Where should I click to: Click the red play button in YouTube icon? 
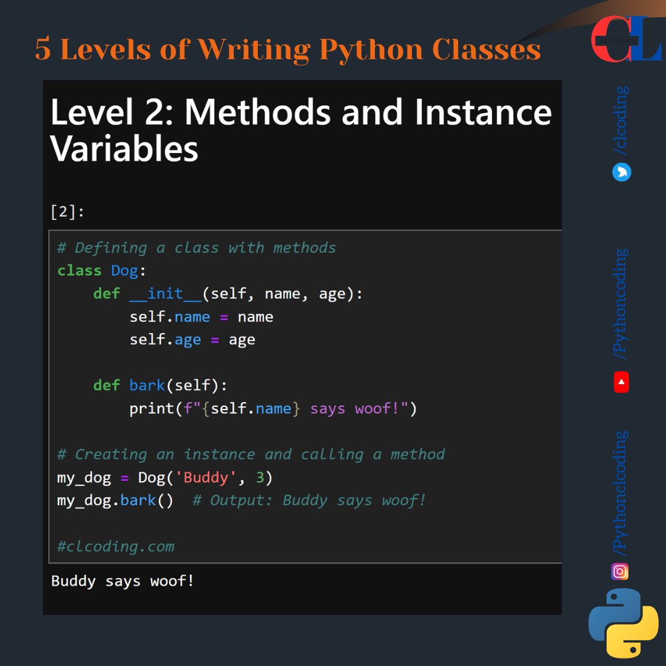coord(620,383)
